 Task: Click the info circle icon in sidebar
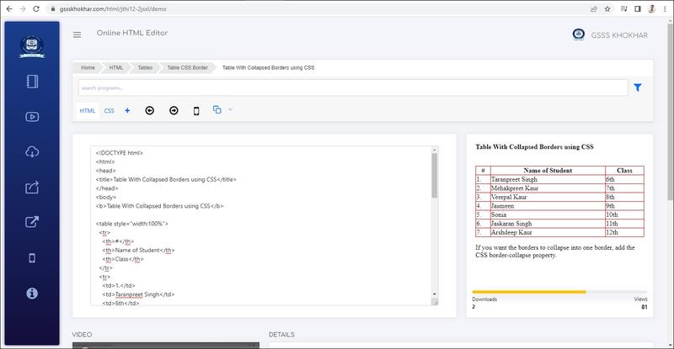pyautogui.click(x=33, y=293)
